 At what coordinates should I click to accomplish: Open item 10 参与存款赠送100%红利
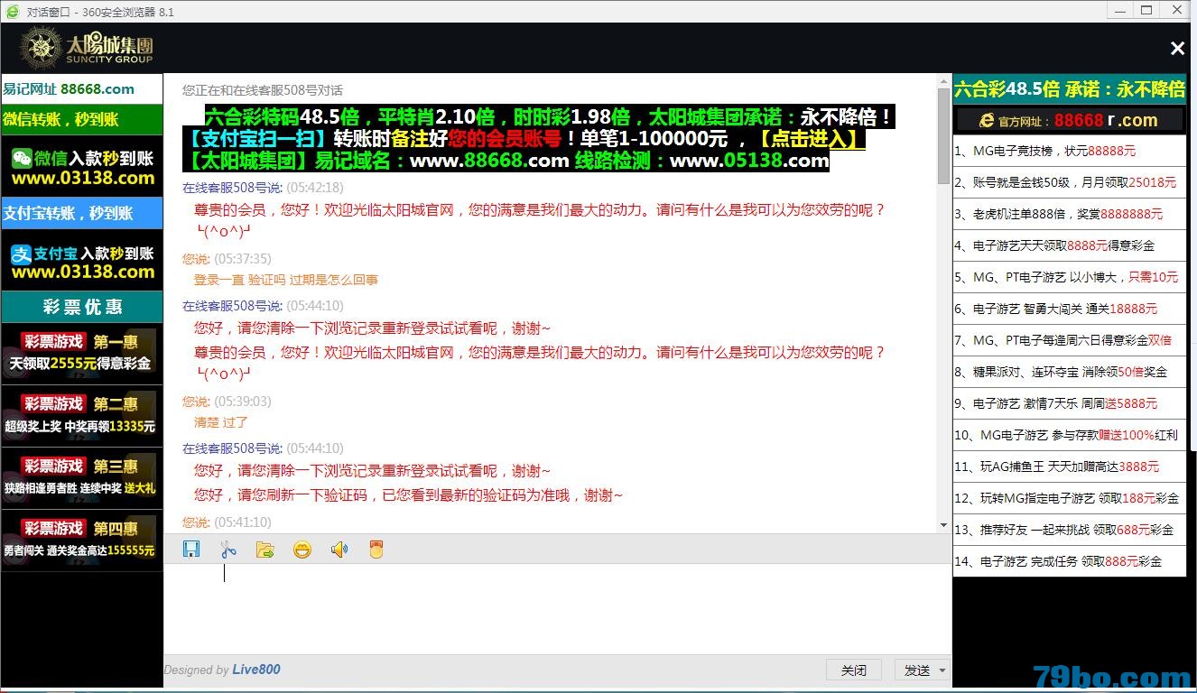tap(1070, 435)
